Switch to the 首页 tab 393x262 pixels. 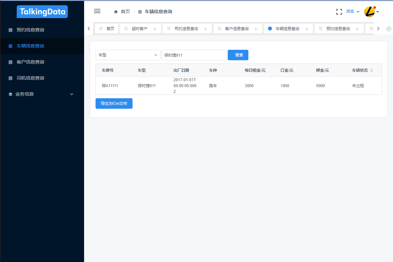pos(107,29)
